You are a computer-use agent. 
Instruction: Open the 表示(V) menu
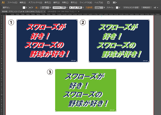(74, 2)
